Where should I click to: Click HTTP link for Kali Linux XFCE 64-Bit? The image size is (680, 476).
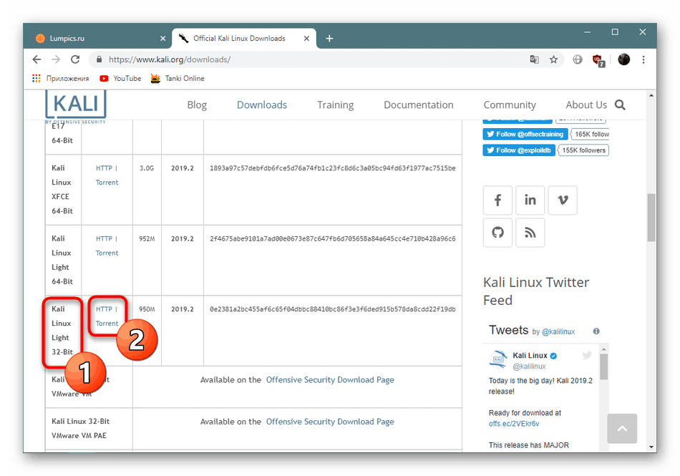coord(104,168)
